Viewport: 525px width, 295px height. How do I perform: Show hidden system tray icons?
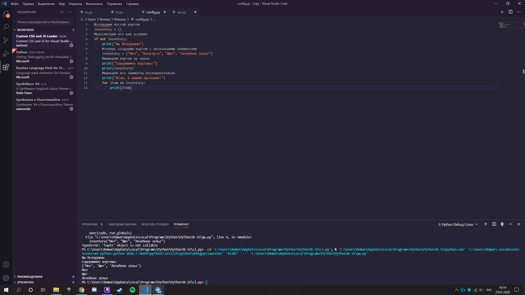click(x=456, y=290)
